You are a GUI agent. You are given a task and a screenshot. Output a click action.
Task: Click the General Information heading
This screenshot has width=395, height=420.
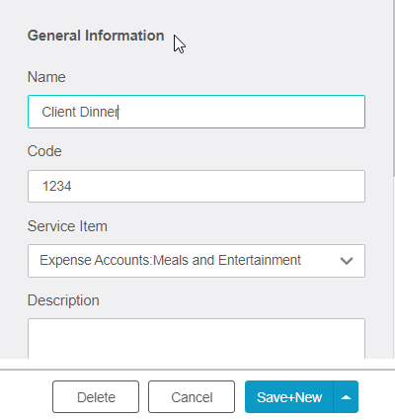(x=96, y=36)
